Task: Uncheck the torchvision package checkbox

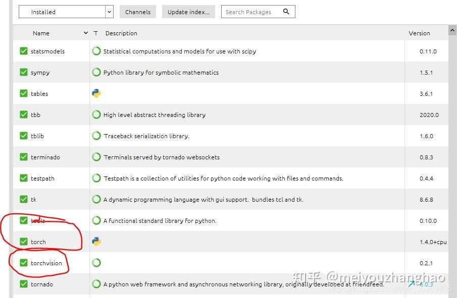Action: coord(24,263)
